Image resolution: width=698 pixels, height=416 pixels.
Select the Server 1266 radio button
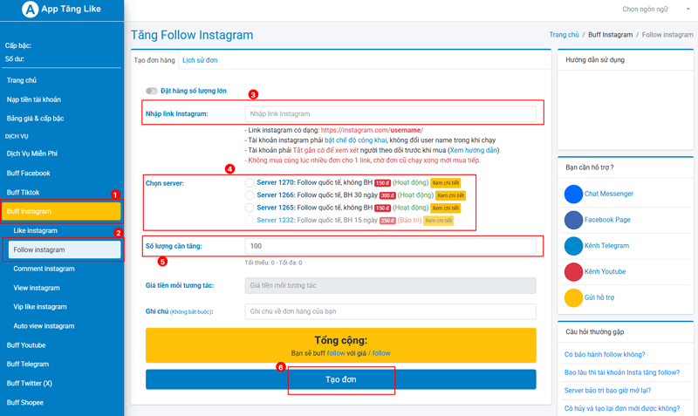[250, 195]
